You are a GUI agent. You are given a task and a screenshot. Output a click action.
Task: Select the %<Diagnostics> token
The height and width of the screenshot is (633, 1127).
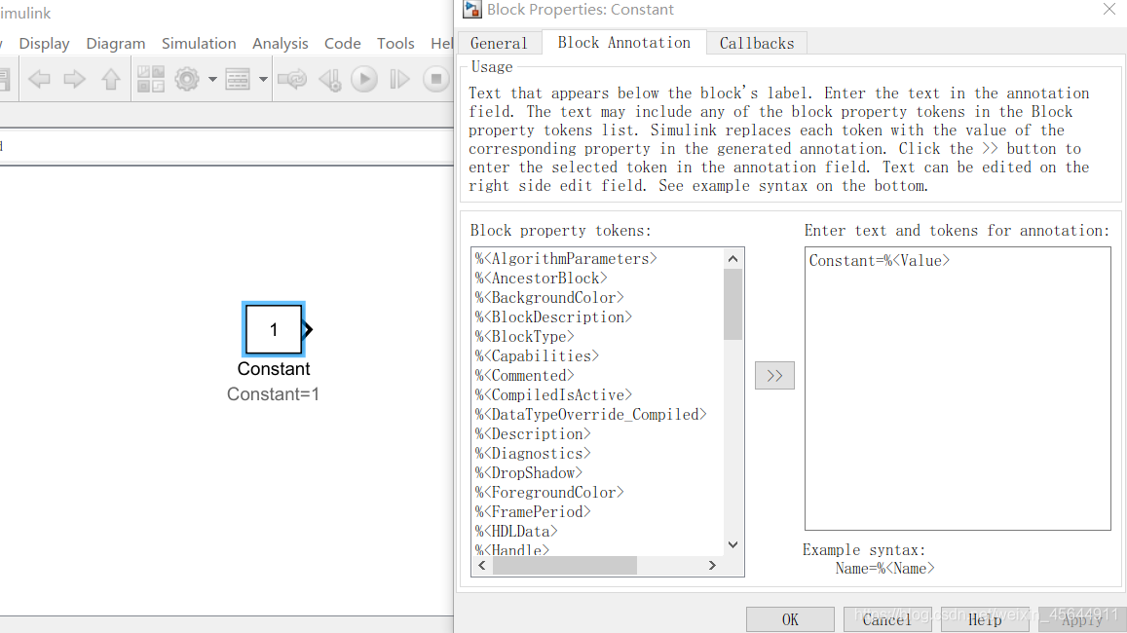(x=533, y=453)
